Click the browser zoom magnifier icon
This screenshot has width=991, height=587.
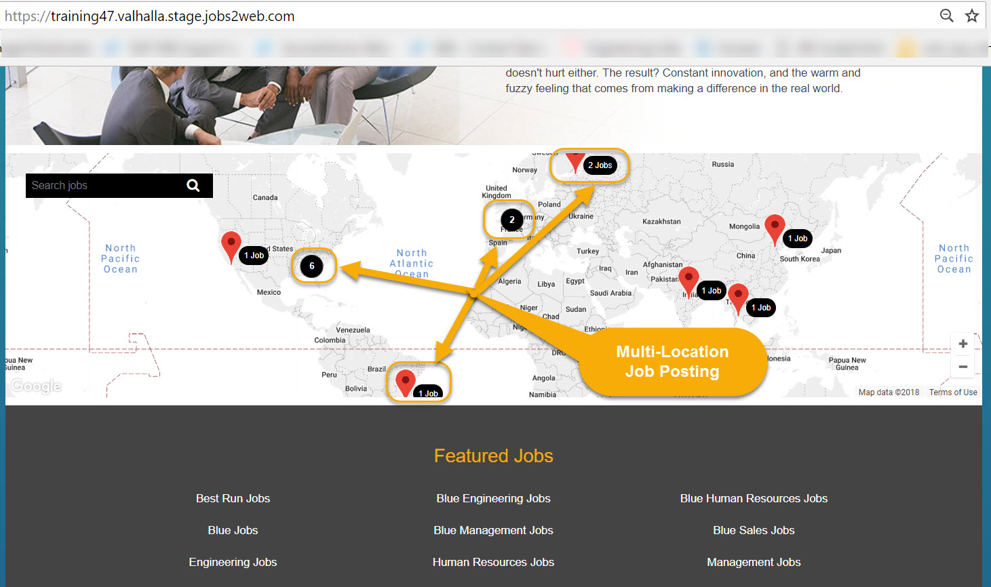point(946,16)
